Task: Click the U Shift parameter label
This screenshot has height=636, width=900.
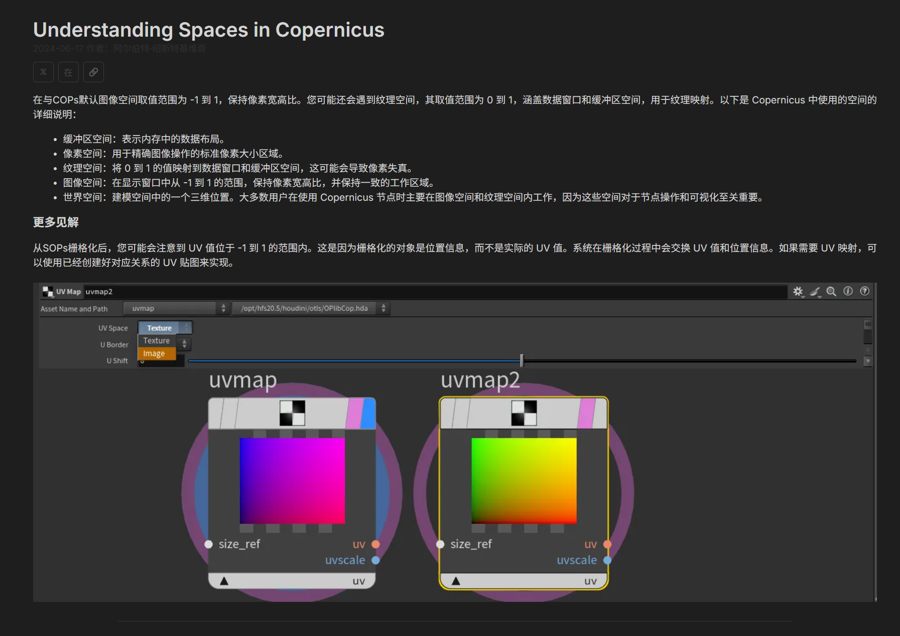Action: [x=117, y=360]
